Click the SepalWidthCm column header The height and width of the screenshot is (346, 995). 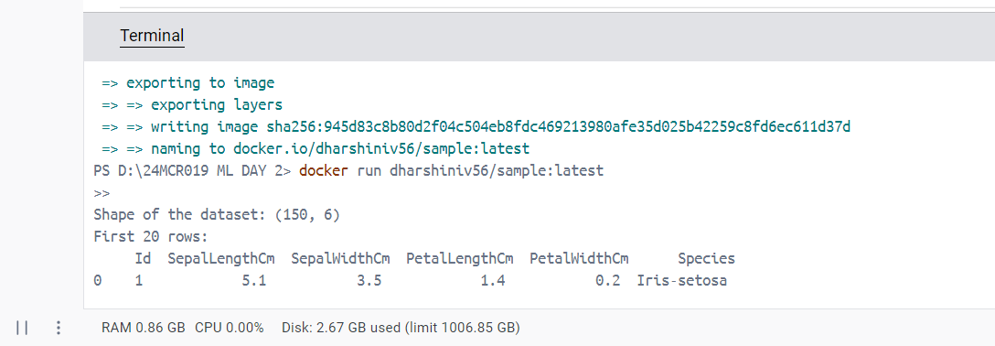(x=340, y=259)
